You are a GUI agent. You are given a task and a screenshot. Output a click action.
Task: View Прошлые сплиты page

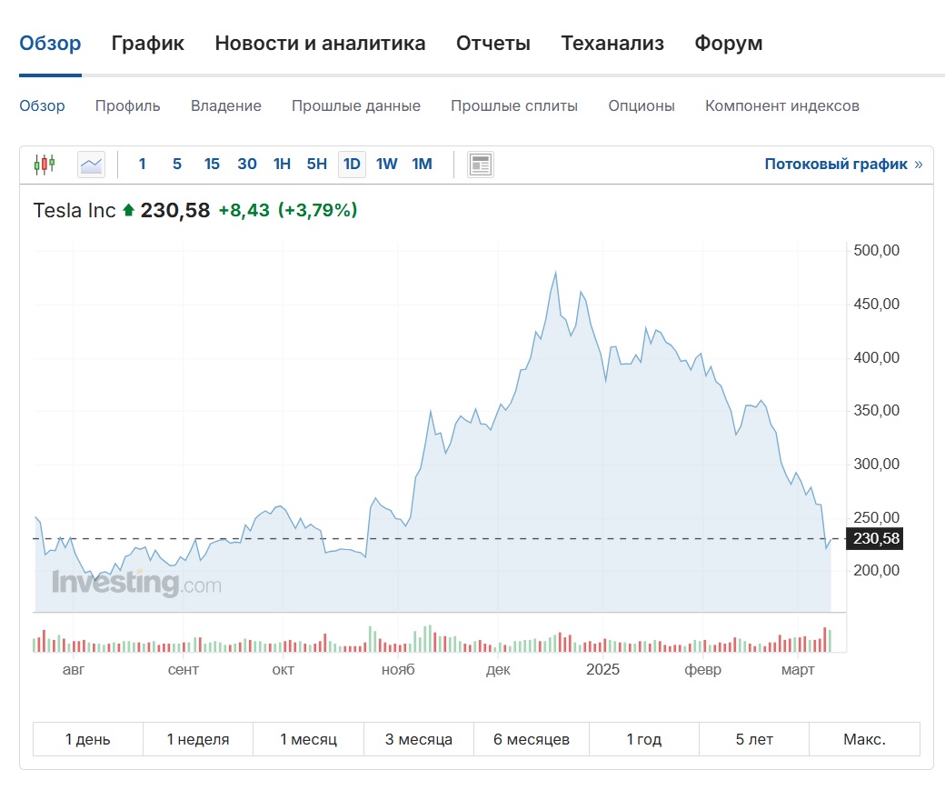pyautogui.click(x=514, y=106)
